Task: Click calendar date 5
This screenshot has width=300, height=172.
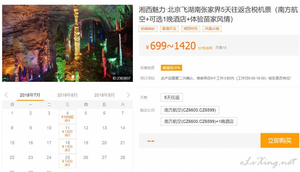Action: coord(86,113)
